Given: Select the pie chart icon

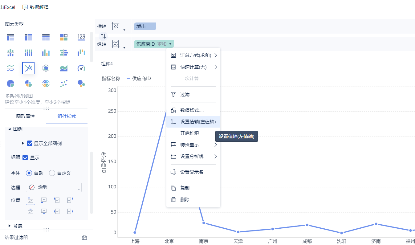Looking at the screenshot, I should (x=10, y=83).
